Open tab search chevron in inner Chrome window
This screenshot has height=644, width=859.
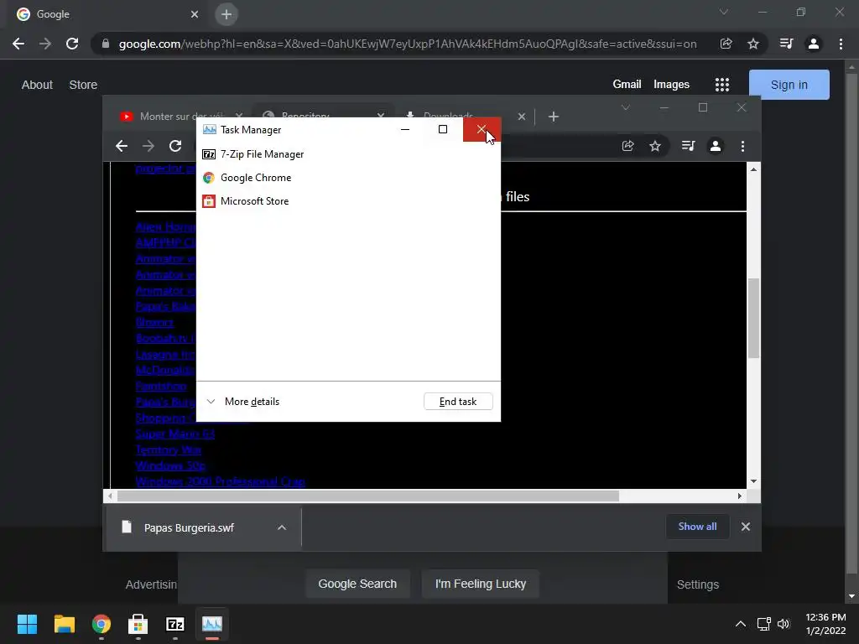click(626, 107)
